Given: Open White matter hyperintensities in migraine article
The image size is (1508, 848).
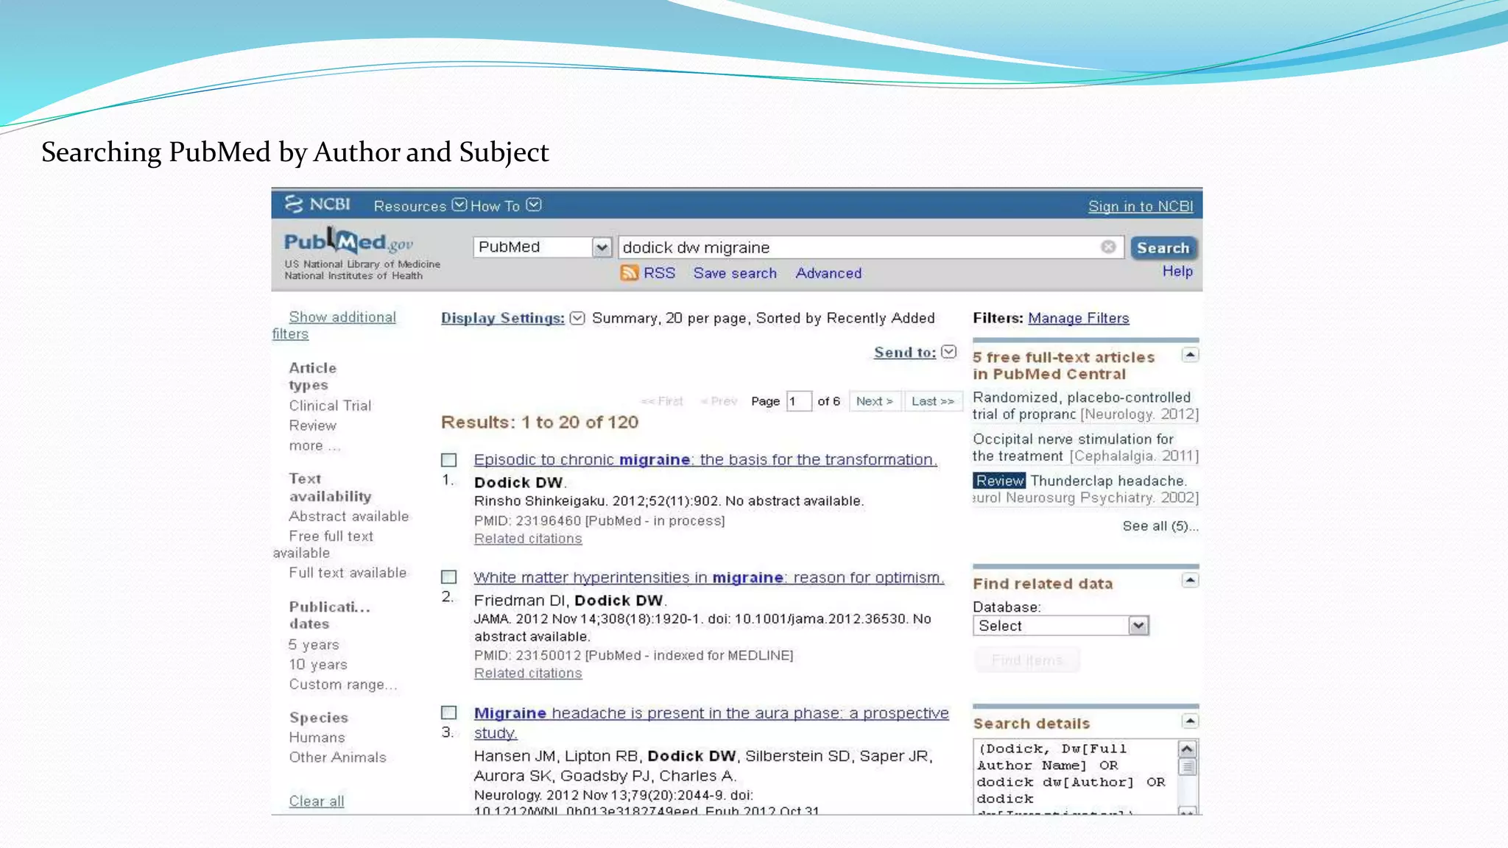Looking at the screenshot, I should coord(709,577).
